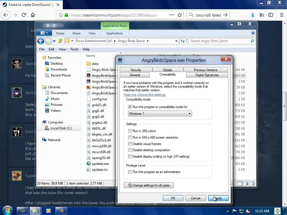The image size is (287, 215).
Task: Check Disable display scaling on high DPI
Action: 130,156
